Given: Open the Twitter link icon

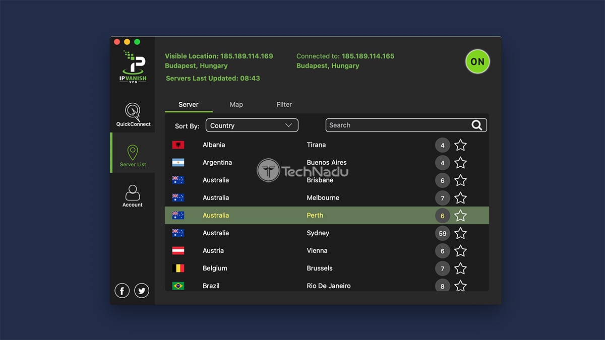Looking at the screenshot, I should click(x=142, y=291).
